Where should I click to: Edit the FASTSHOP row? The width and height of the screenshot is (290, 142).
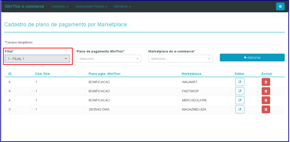tap(240, 91)
